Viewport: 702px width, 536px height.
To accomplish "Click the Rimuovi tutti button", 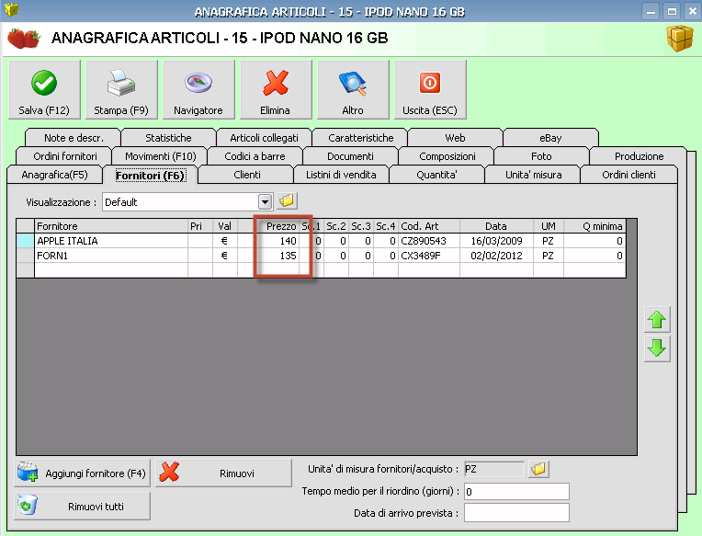I will 83,507.
